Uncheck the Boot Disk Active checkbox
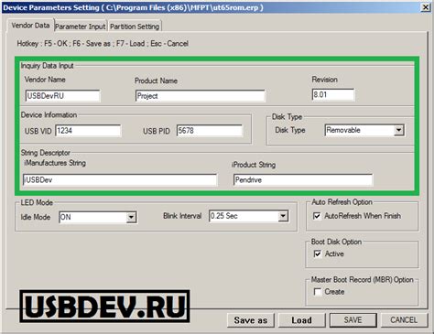The height and width of the screenshot is (334, 434). pyautogui.click(x=318, y=253)
